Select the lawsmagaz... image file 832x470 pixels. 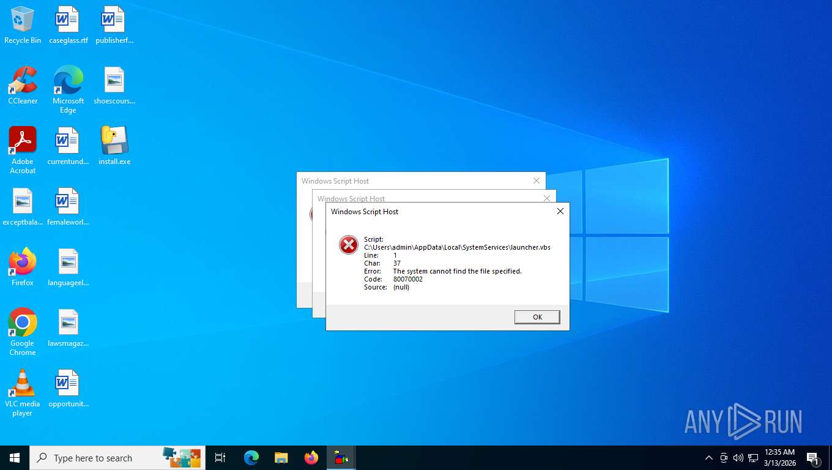[x=68, y=328]
